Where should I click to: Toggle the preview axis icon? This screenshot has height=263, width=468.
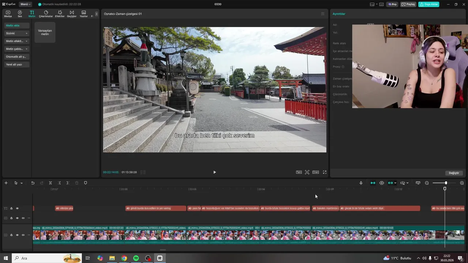403,183
